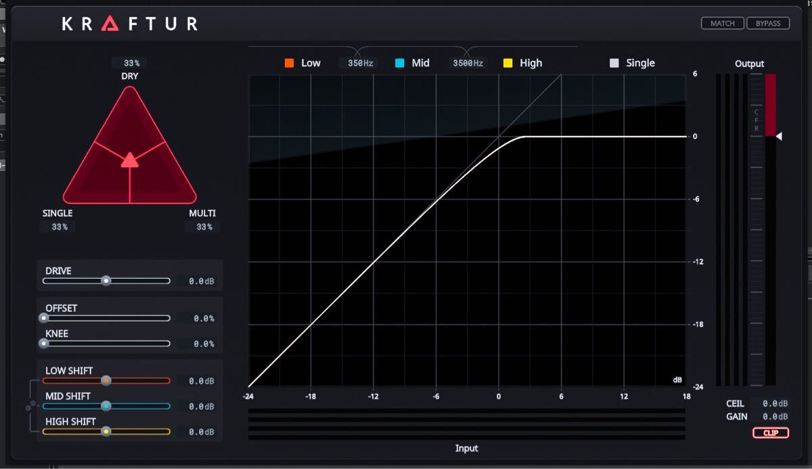
Task: Toggle the cyan Mid band square
Action: 400,63
